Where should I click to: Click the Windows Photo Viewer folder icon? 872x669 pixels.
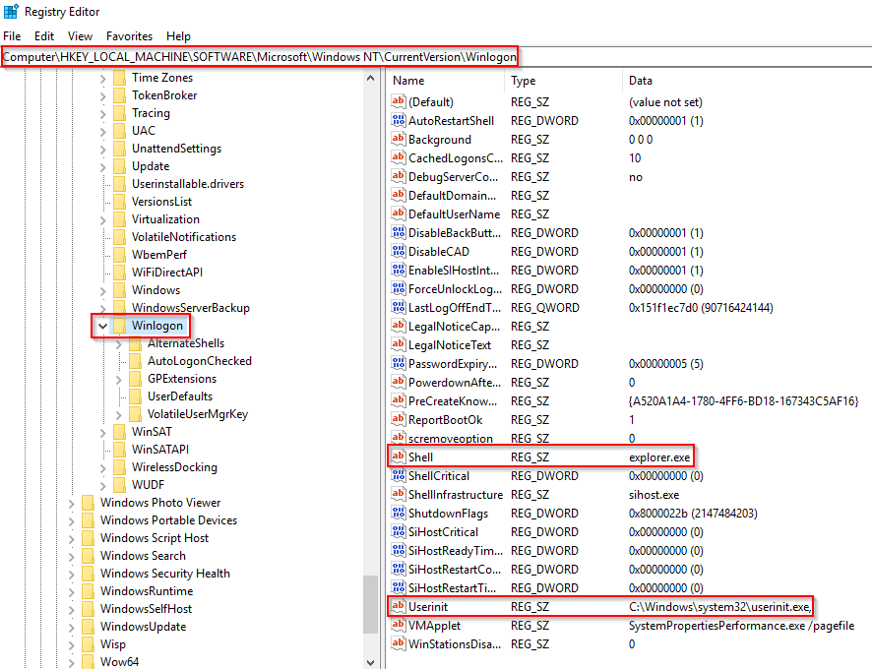coord(88,503)
